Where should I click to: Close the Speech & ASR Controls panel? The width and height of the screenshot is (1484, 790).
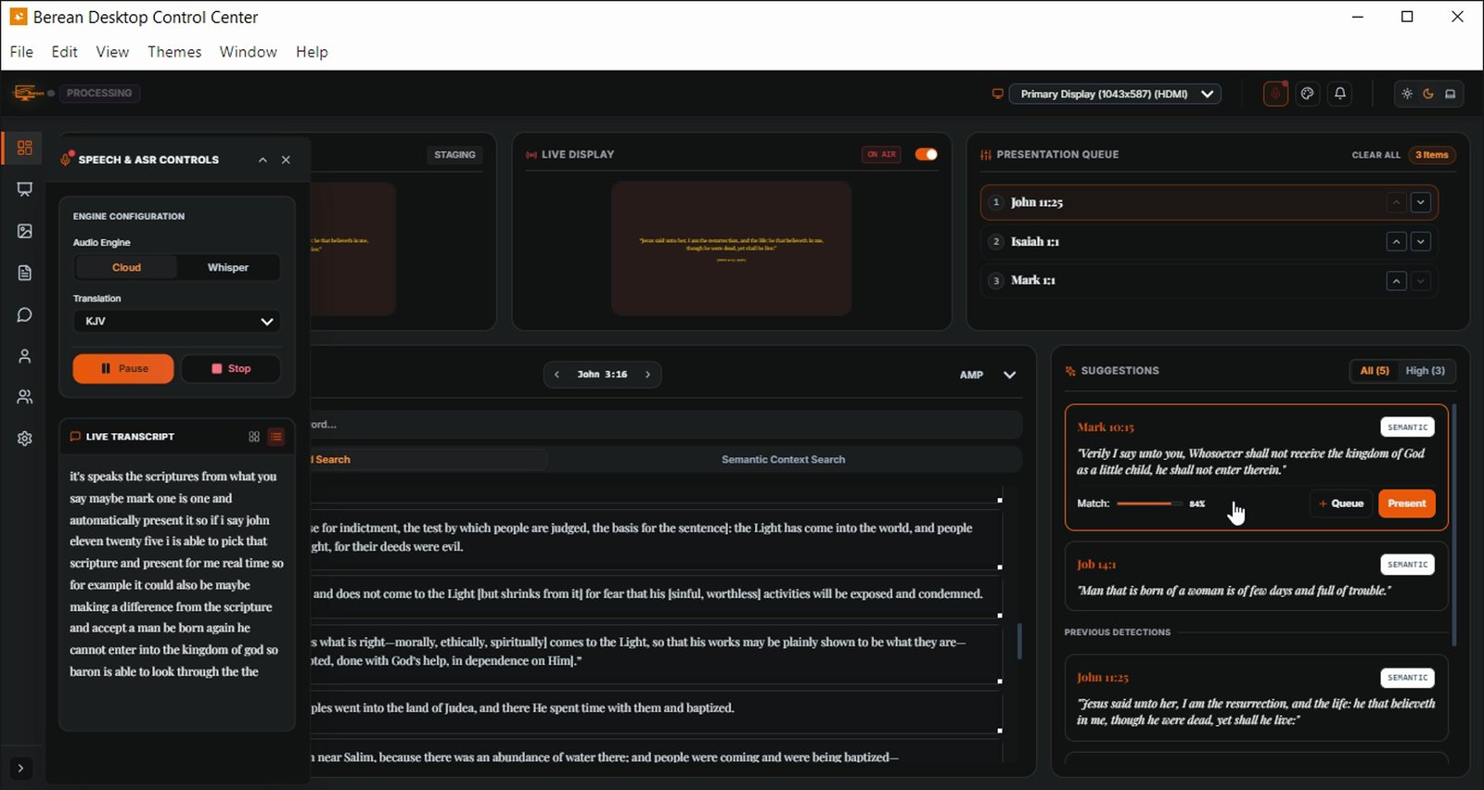pos(286,159)
